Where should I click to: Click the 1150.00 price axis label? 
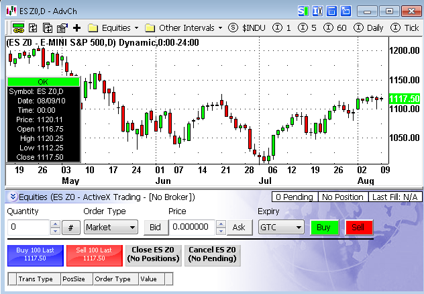coord(405,80)
